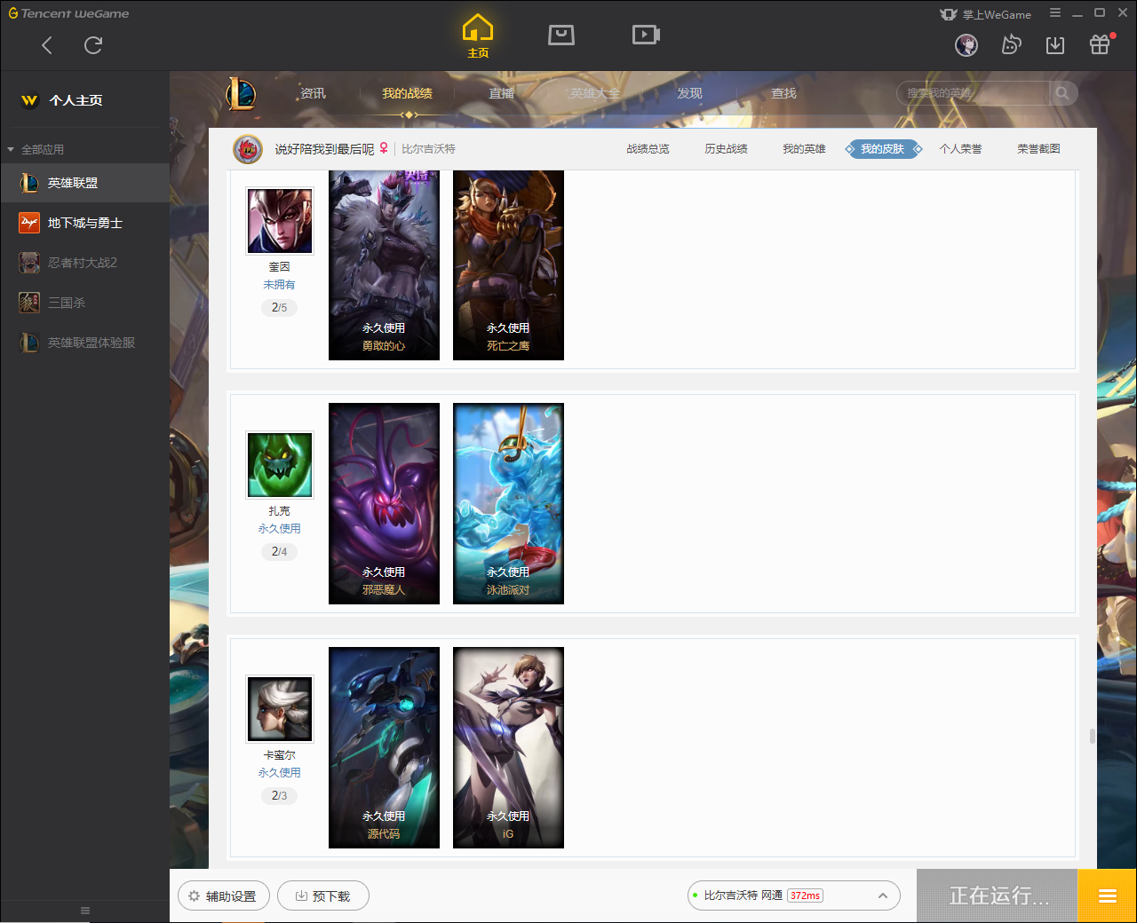Click the search magnifier button
The height and width of the screenshot is (923, 1137).
coord(1062,93)
